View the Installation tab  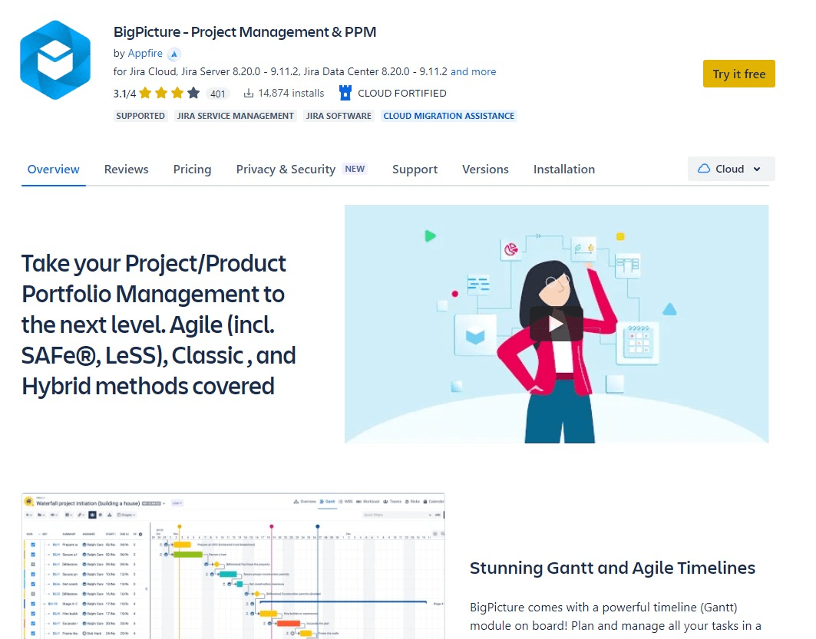click(563, 170)
